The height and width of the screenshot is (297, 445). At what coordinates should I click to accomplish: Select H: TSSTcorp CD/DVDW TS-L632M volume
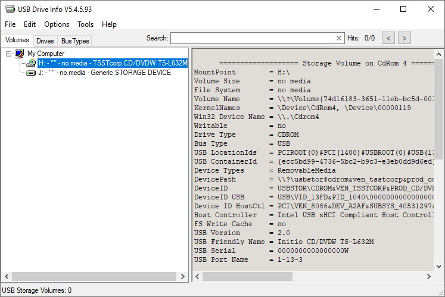pyautogui.click(x=113, y=63)
